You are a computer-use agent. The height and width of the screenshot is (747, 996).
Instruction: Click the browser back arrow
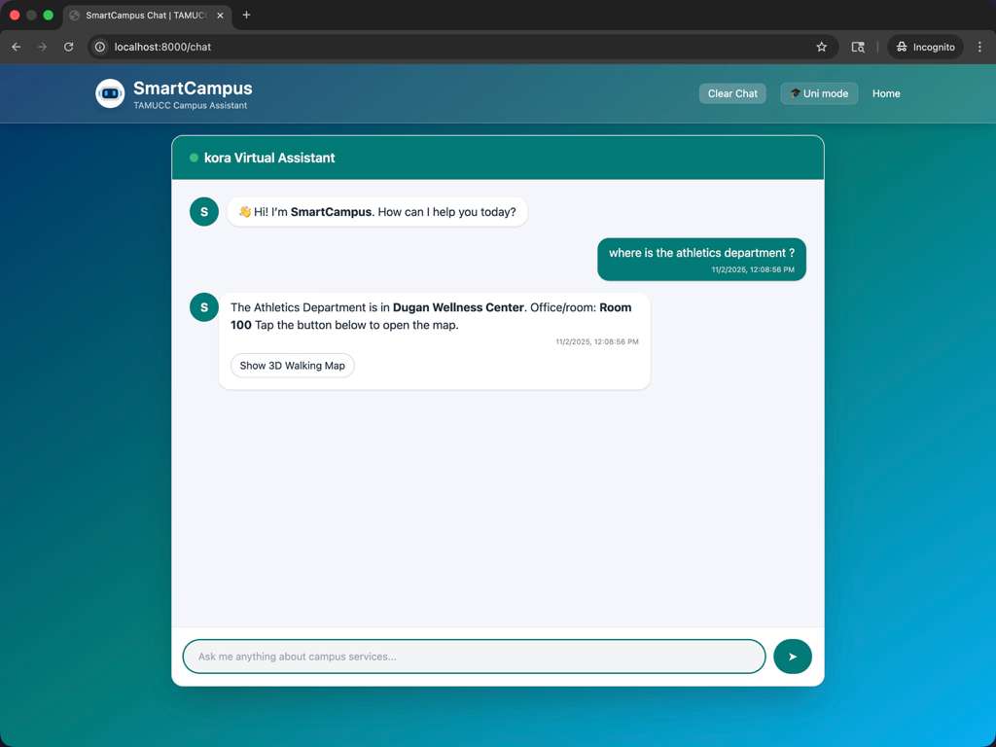pyautogui.click(x=17, y=47)
